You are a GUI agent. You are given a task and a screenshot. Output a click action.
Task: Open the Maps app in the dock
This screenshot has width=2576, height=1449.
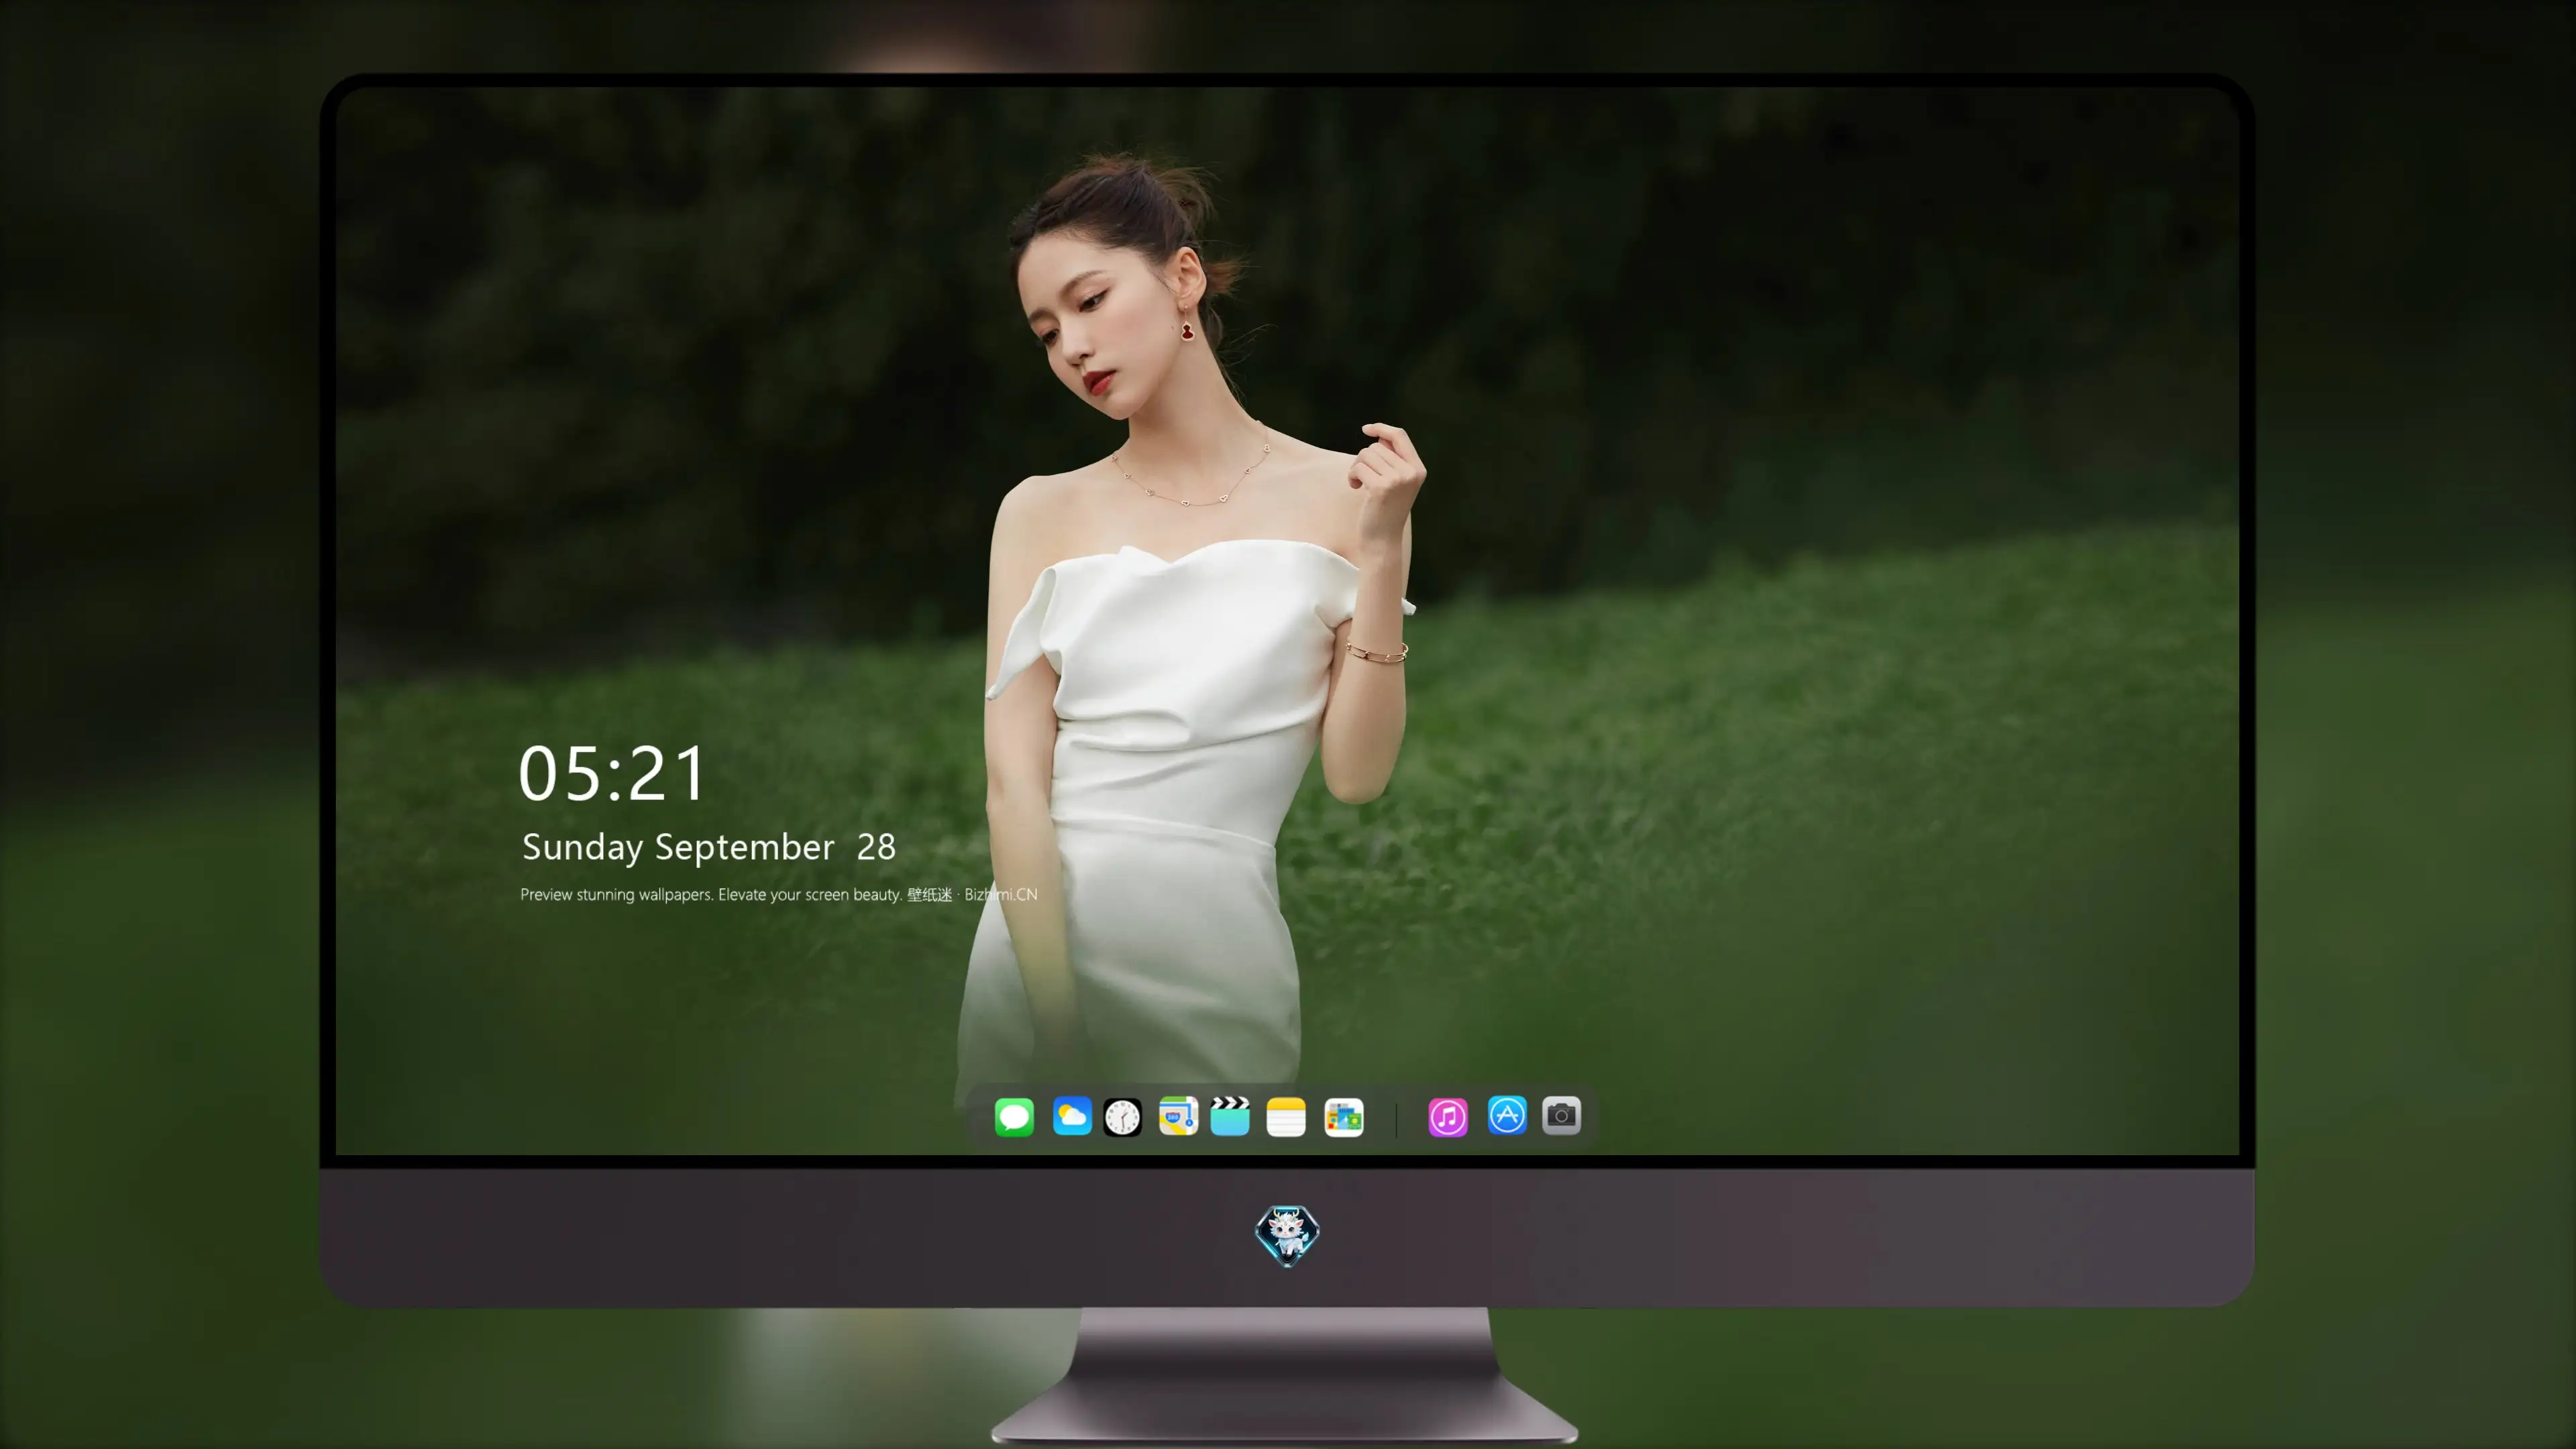coord(1178,1116)
